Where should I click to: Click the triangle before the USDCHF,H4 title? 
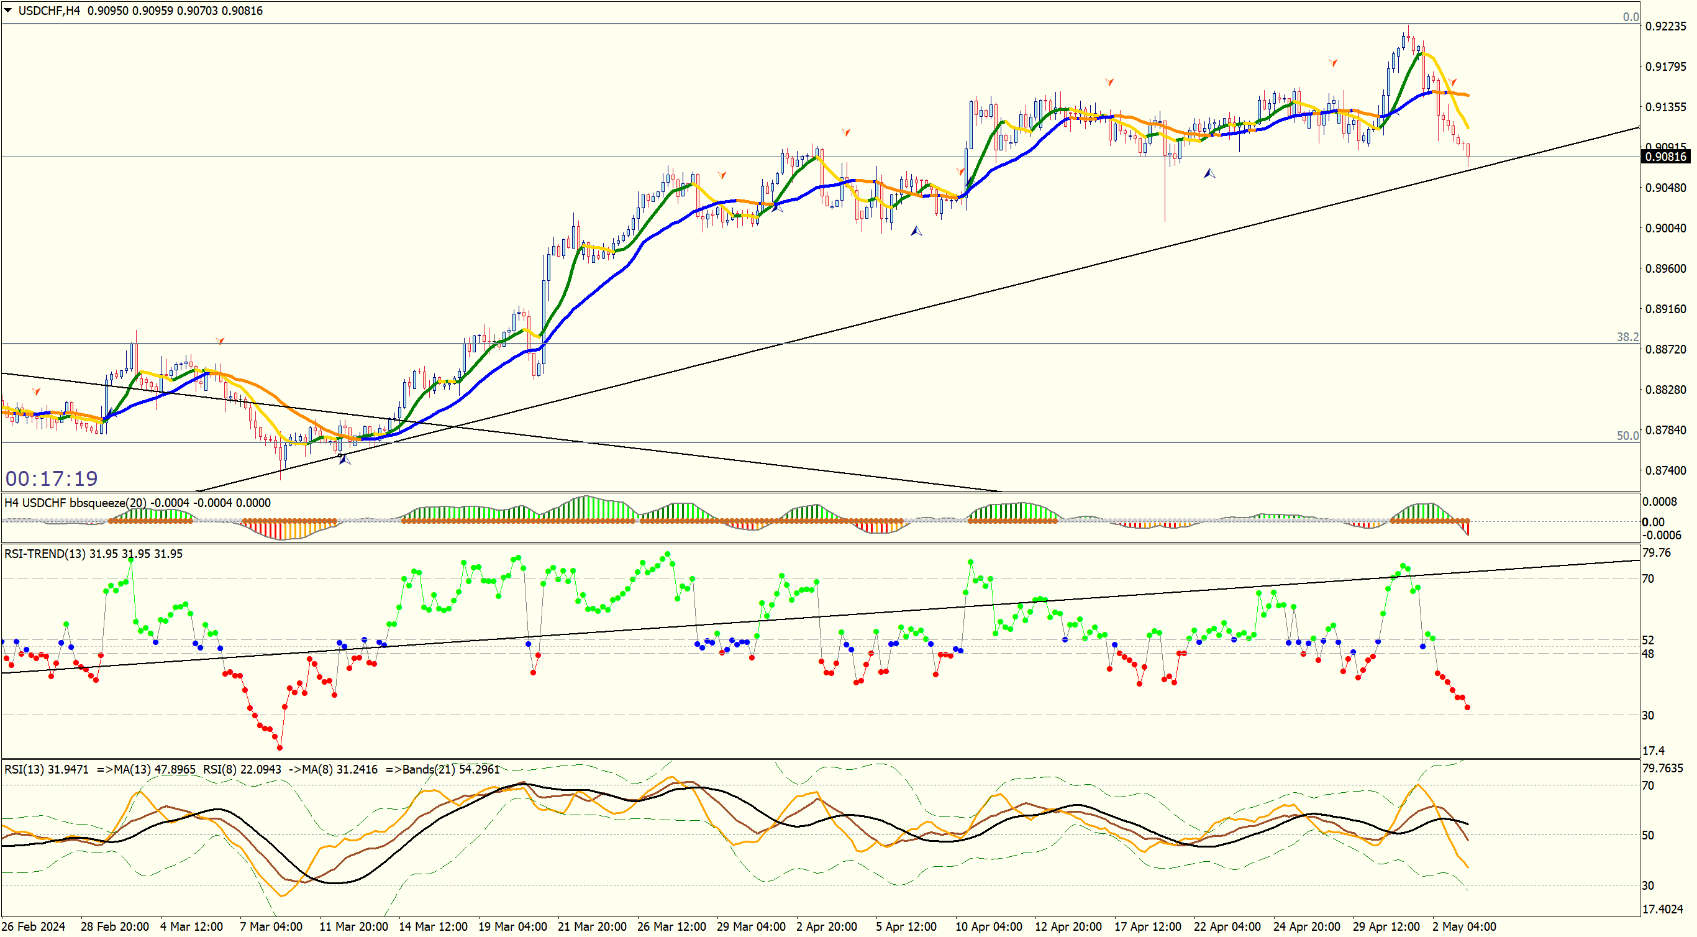tap(8, 10)
